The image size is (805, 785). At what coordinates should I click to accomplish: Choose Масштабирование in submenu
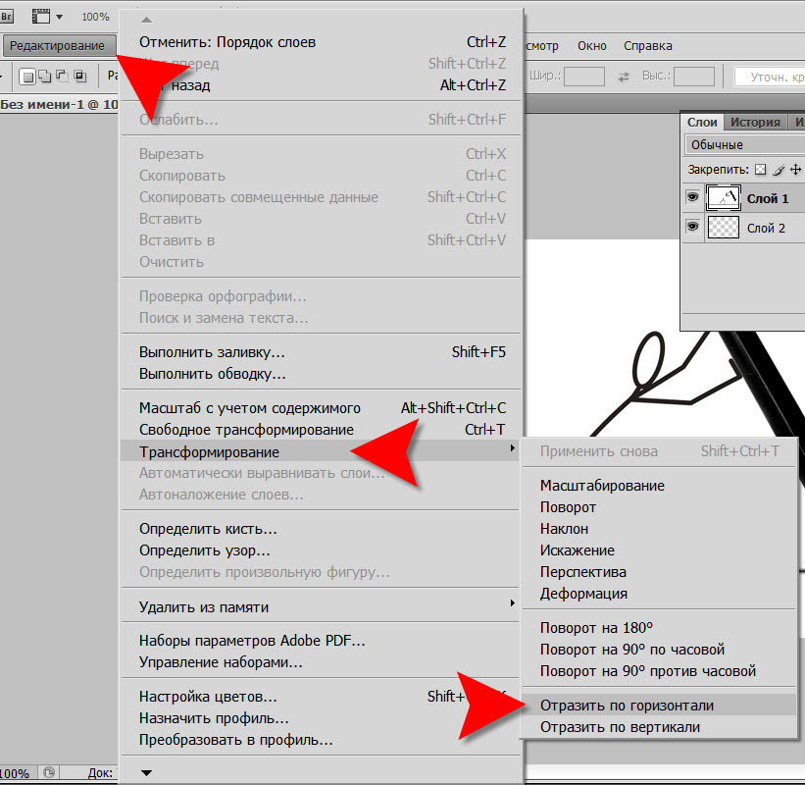click(660, 486)
